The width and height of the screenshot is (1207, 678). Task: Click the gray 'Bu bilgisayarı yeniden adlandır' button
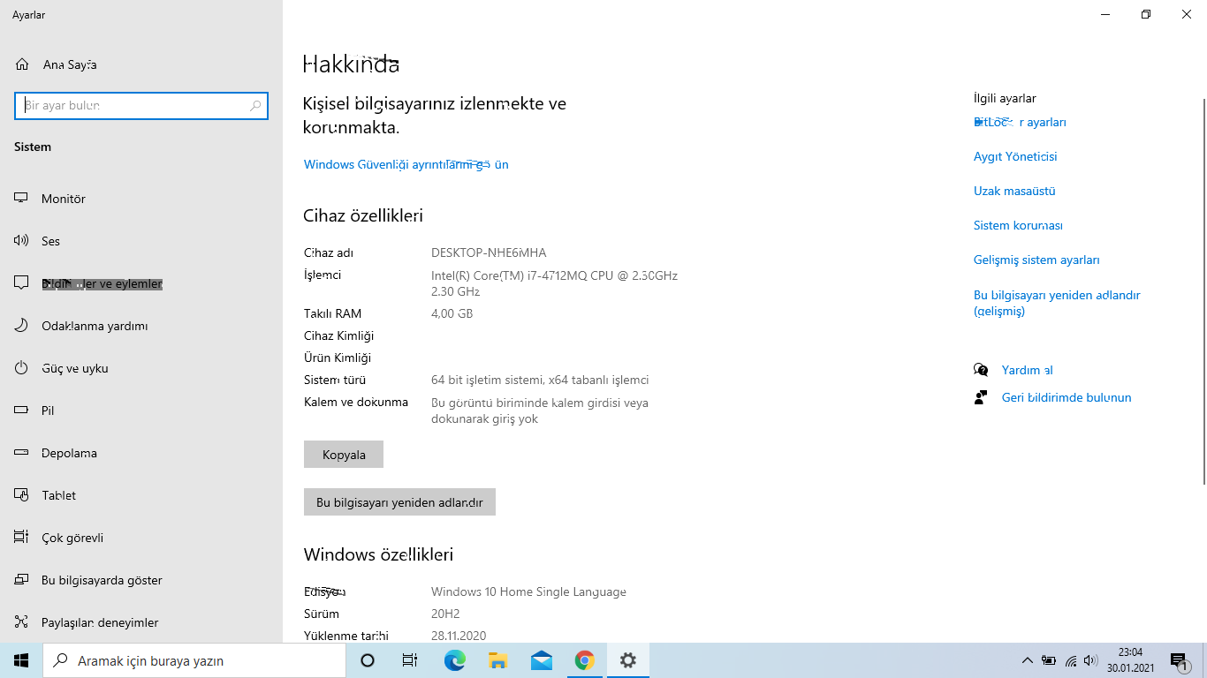(399, 502)
